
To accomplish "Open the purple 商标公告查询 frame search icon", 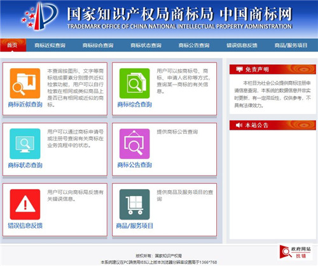I will point(134,144).
